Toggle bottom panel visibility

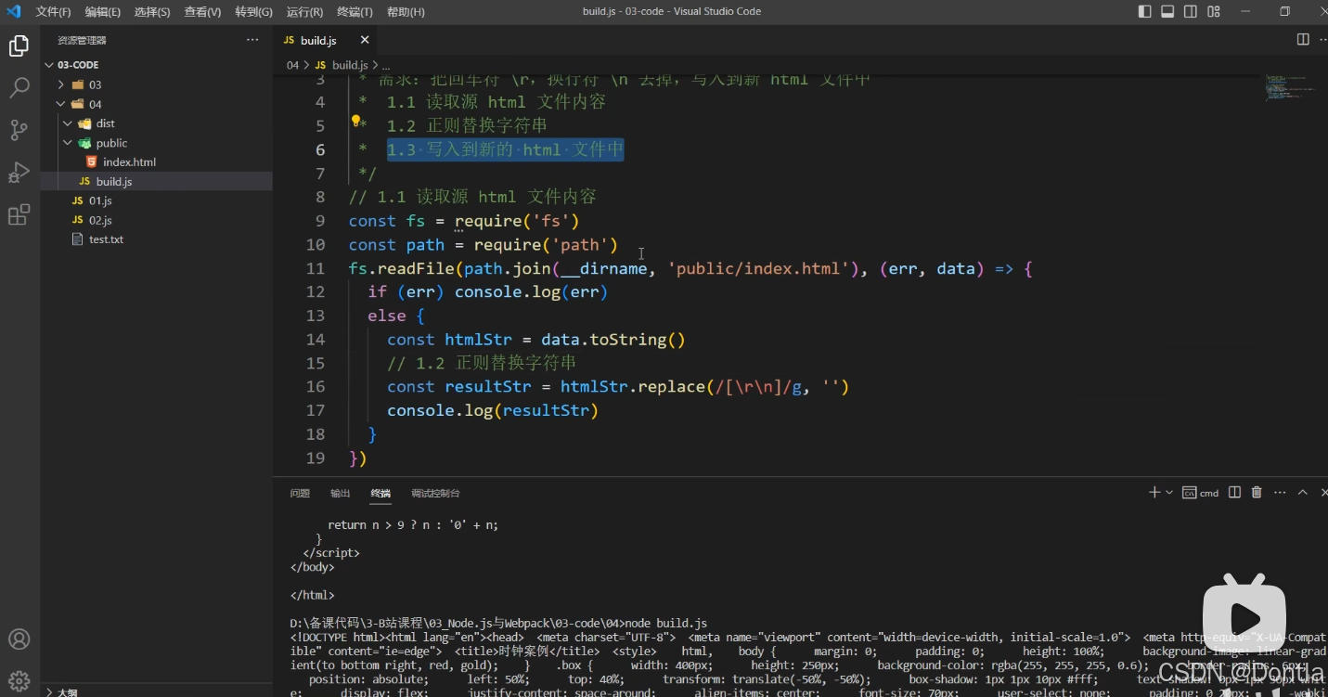[1167, 11]
